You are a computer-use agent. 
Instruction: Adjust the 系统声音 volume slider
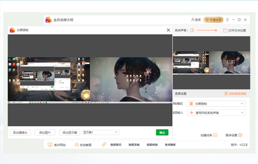[x=207, y=30]
